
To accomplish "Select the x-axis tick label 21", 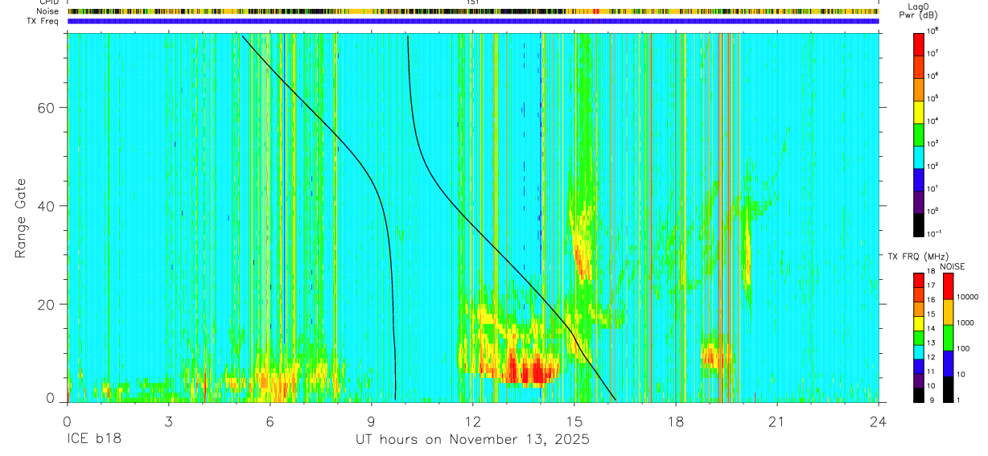I will click(777, 421).
